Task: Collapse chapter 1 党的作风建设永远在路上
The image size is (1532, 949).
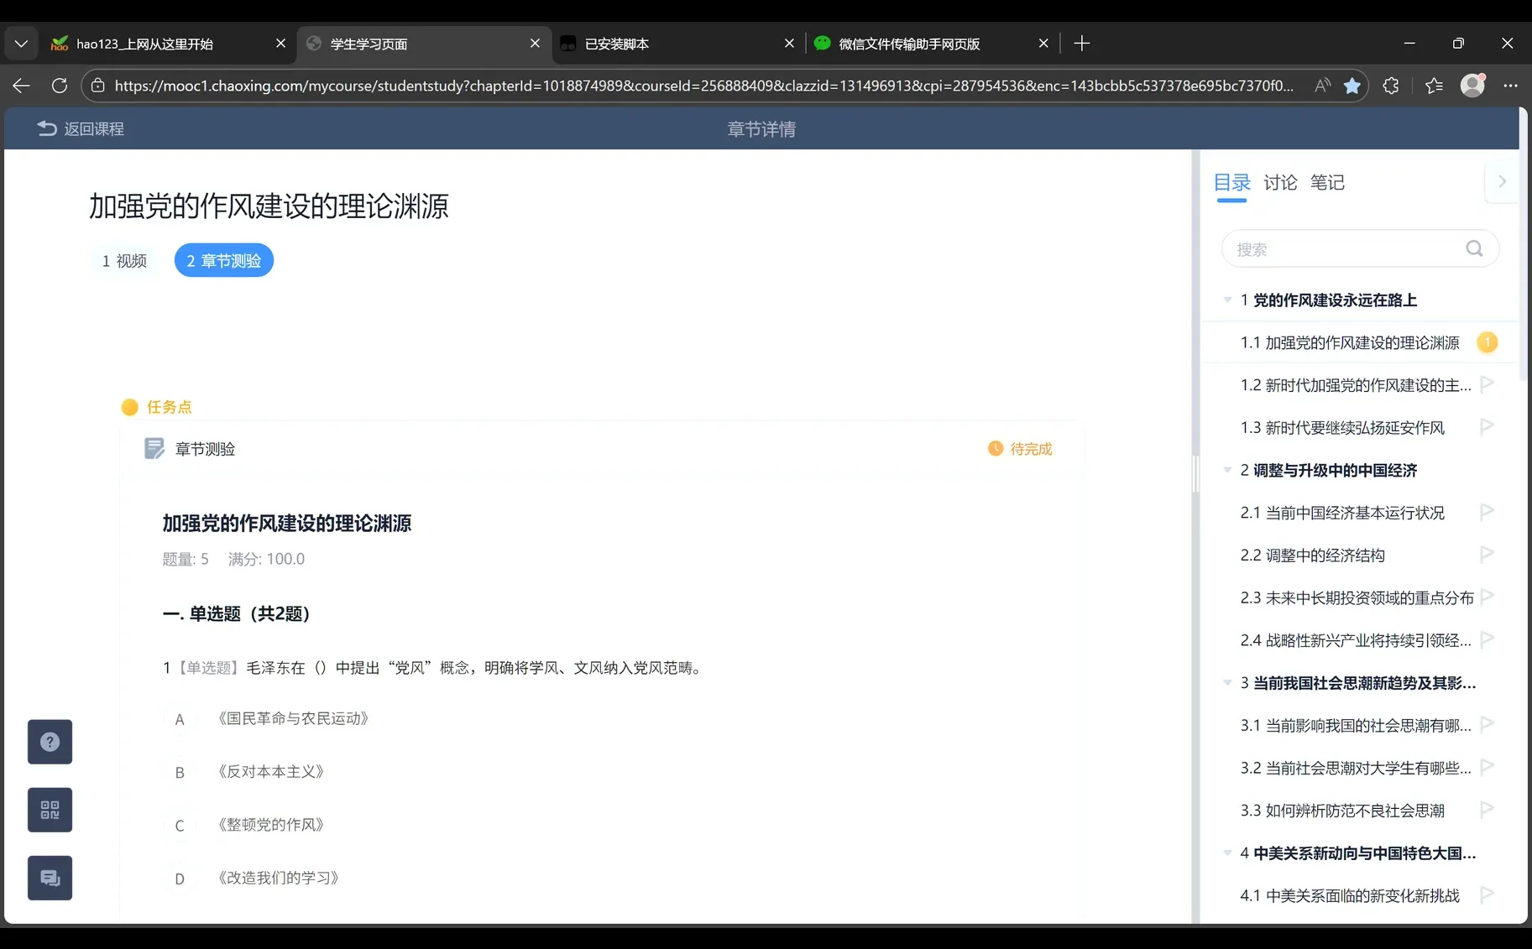Action: tap(1227, 300)
